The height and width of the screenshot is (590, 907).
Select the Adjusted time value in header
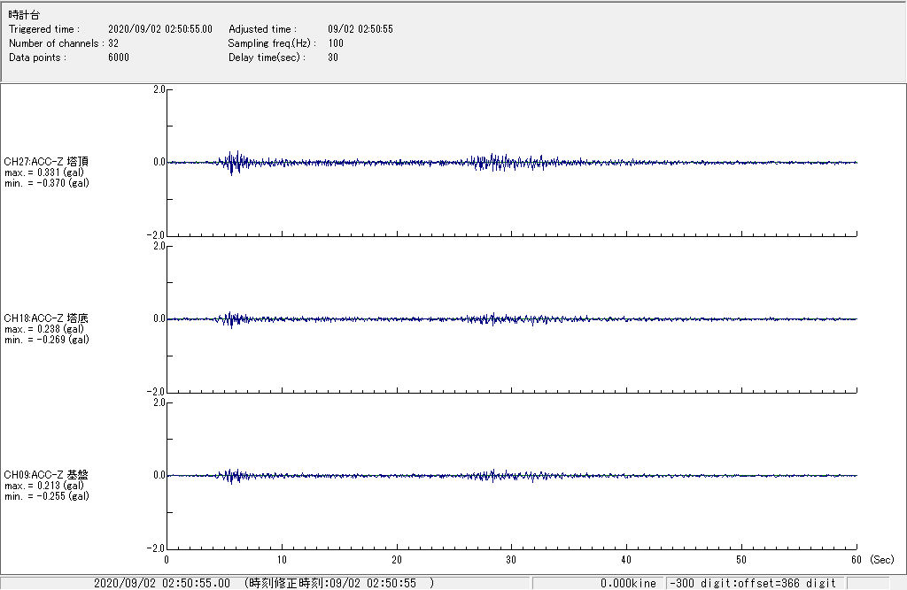tap(360, 29)
